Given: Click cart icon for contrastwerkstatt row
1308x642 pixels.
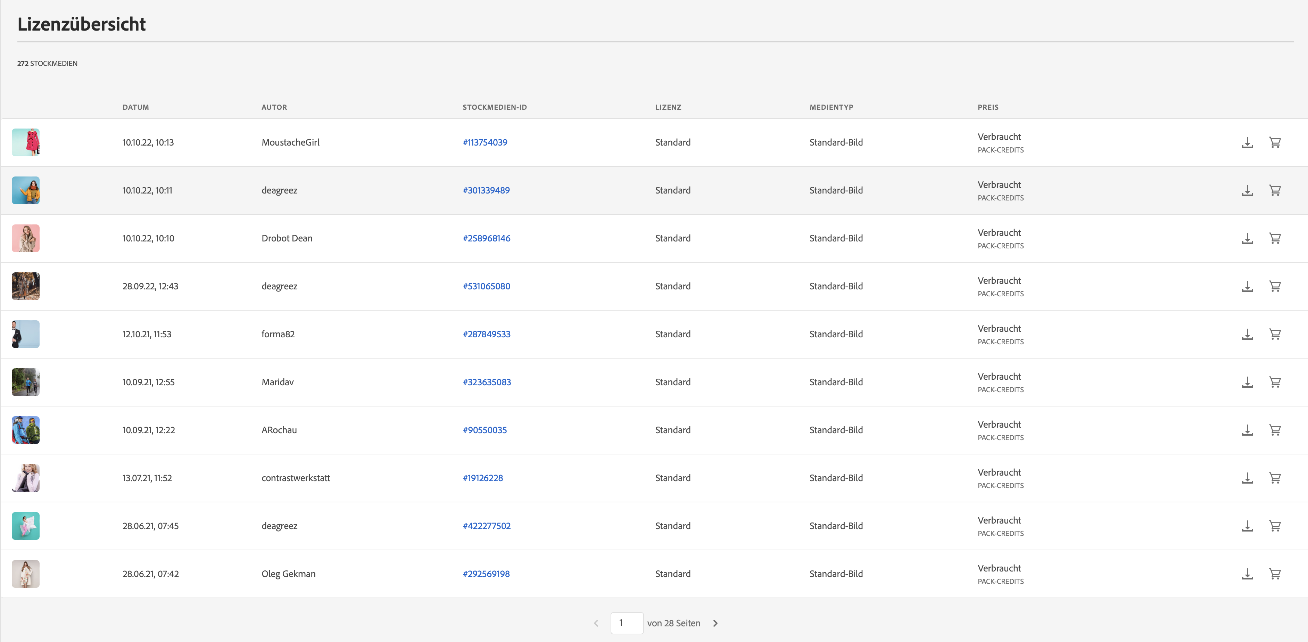Looking at the screenshot, I should [x=1275, y=478].
